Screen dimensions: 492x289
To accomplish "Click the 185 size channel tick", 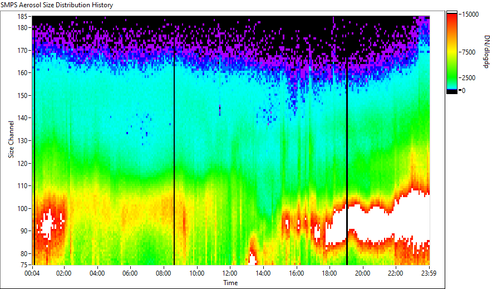I will tap(22, 17).
